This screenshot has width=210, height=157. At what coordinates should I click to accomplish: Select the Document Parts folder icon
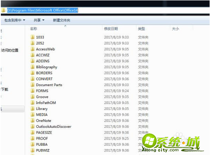pos(33,85)
